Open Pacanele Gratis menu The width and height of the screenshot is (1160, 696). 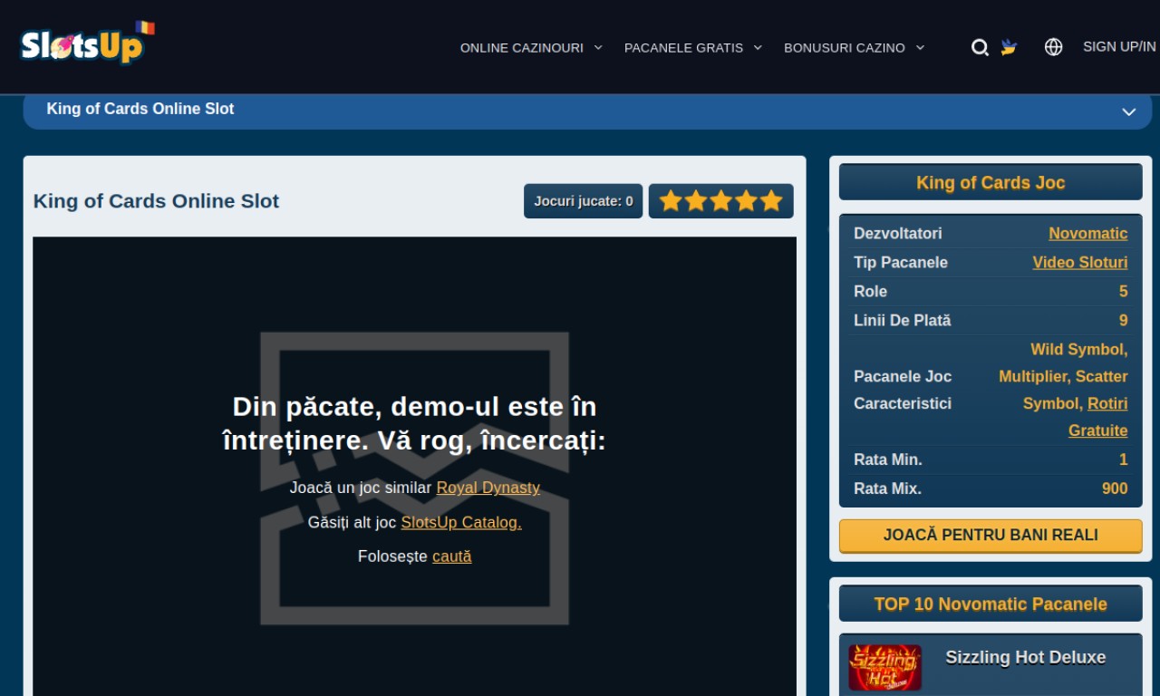click(x=683, y=48)
